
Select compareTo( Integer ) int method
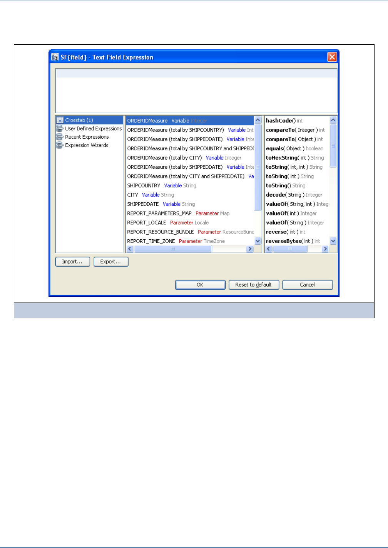coord(297,130)
